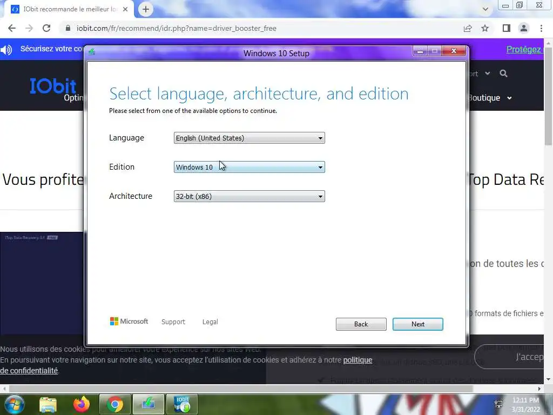Open a new Chrome tab
This screenshot has height=415, width=553.
(146, 9)
